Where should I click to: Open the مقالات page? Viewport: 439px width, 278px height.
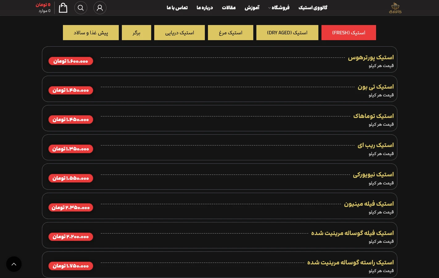click(x=229, y=8)
